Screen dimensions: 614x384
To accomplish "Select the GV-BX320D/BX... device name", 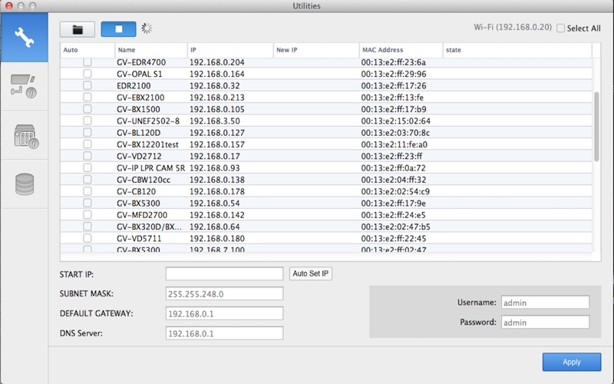I will (x=149, y=227).
